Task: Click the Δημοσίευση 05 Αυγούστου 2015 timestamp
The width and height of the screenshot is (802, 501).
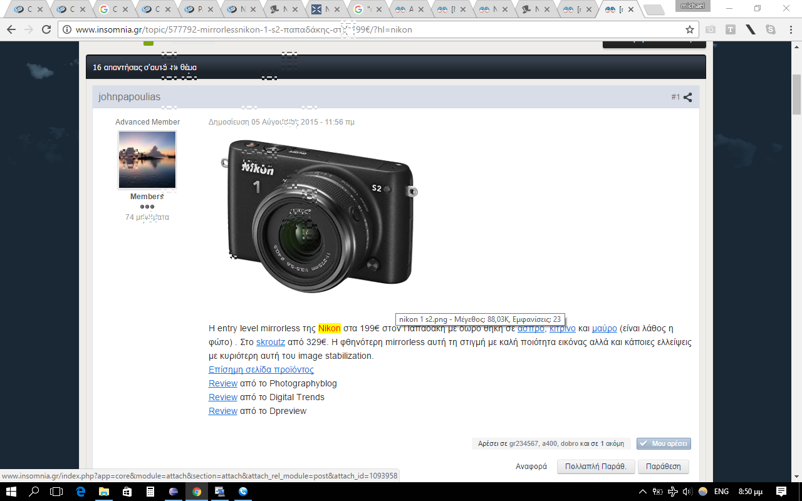Action: [x=281, y=122]
